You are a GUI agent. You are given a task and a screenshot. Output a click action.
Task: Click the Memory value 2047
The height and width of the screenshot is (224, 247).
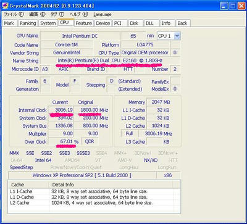coord(154,102)
